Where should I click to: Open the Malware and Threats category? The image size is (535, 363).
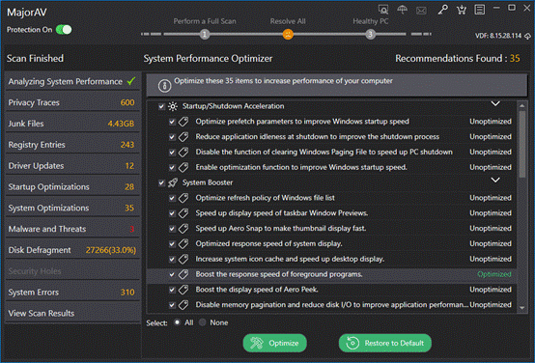[x=72, y=229]
